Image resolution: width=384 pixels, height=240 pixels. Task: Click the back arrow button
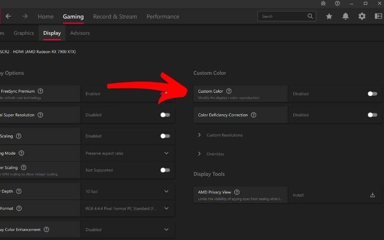(x=8, y=16)
